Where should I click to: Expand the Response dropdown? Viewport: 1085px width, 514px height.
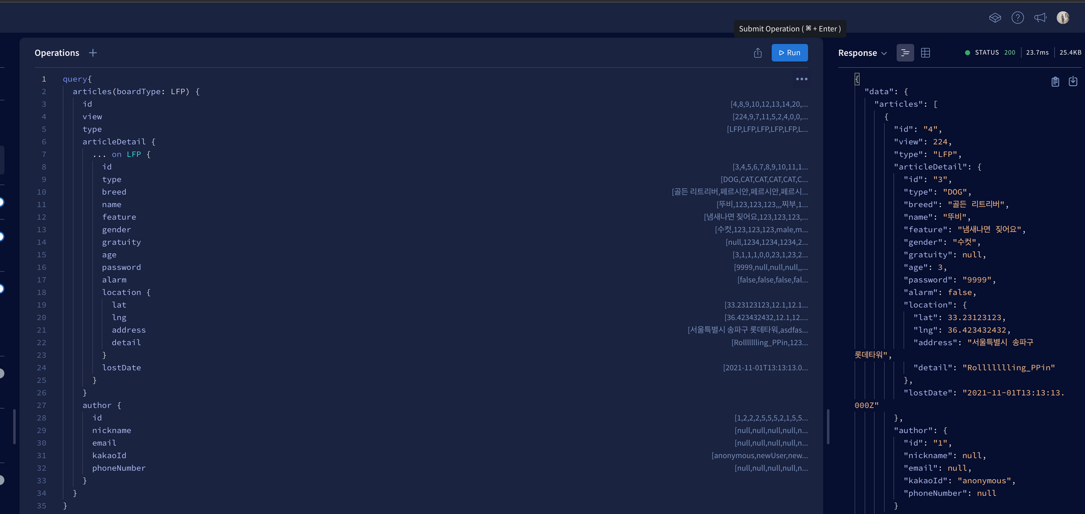(862, 53)
